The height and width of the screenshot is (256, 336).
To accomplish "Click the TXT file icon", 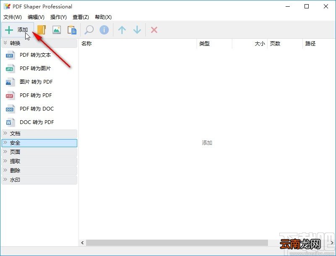I will tap(10, 55).
